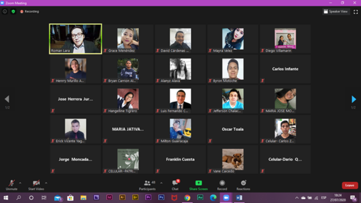361x203 pixels.
Task: Open the Participants panel
Action: coord(147,185)
